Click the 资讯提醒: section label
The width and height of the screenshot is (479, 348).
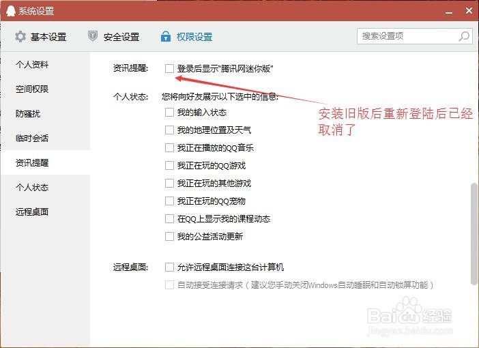[x=130, y=68]
